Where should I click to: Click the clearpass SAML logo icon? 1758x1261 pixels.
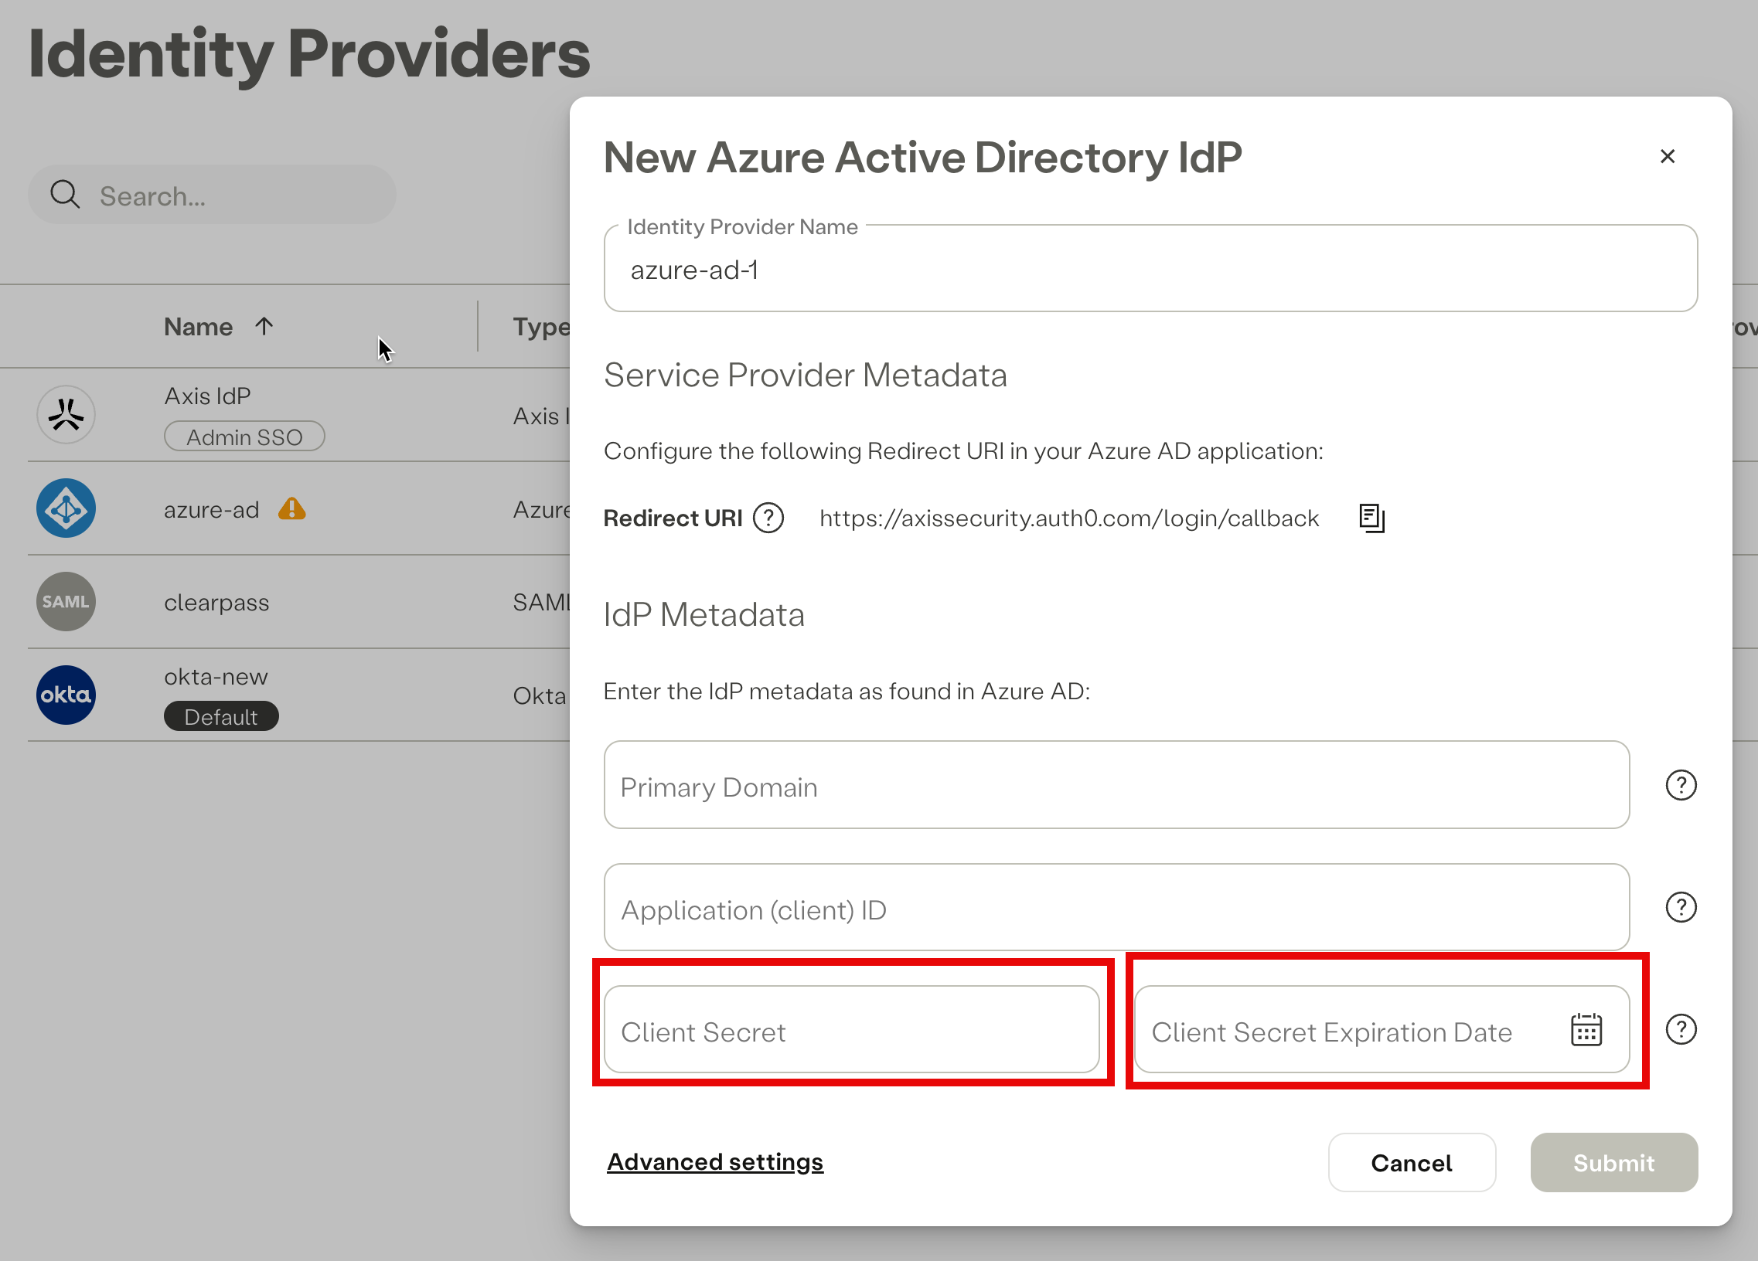click(66, 602)
